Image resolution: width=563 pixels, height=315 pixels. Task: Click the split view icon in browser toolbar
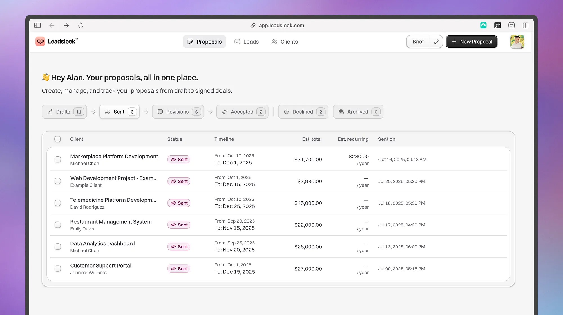(525, 25)
